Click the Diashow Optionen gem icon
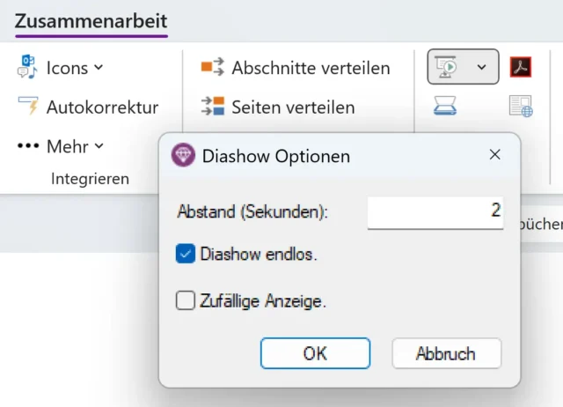The width and height of the screenshot is (563, 407). 183,156
